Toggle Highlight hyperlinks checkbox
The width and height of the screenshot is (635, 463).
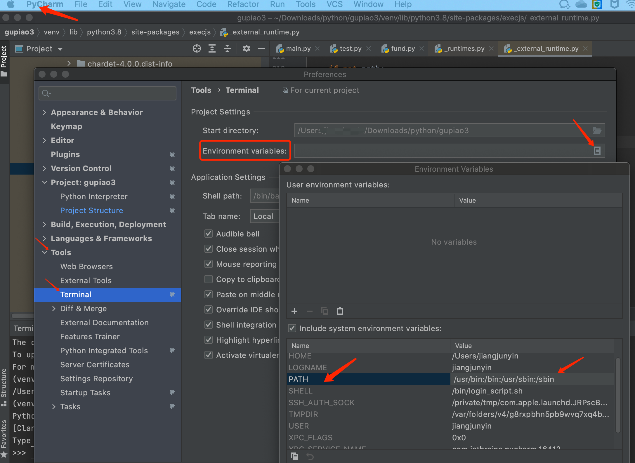coord(208,340)
